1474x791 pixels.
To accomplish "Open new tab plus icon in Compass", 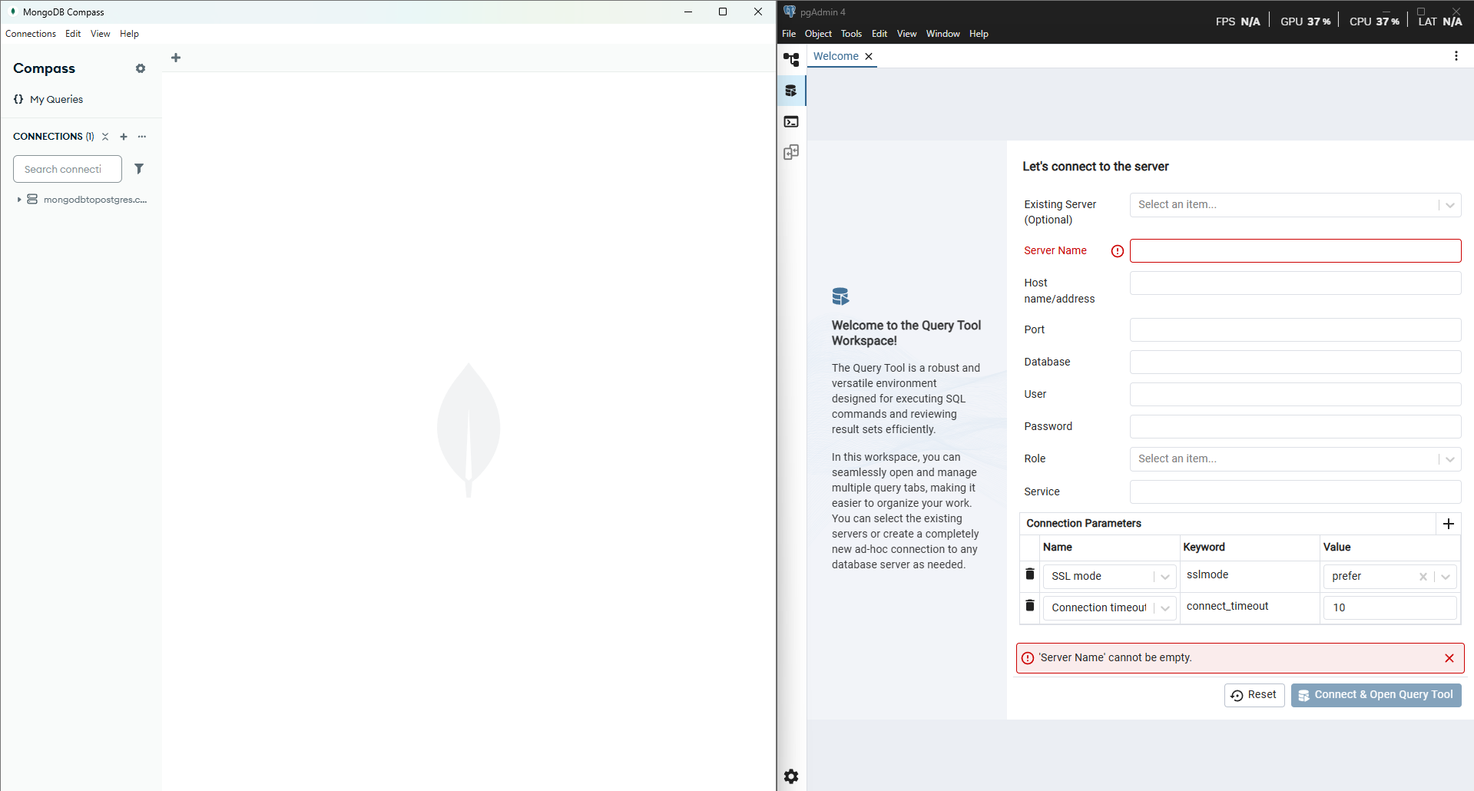I will point(176,58).
